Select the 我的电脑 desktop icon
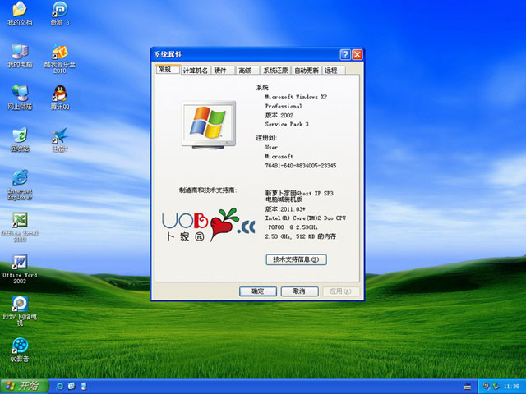 20,56
